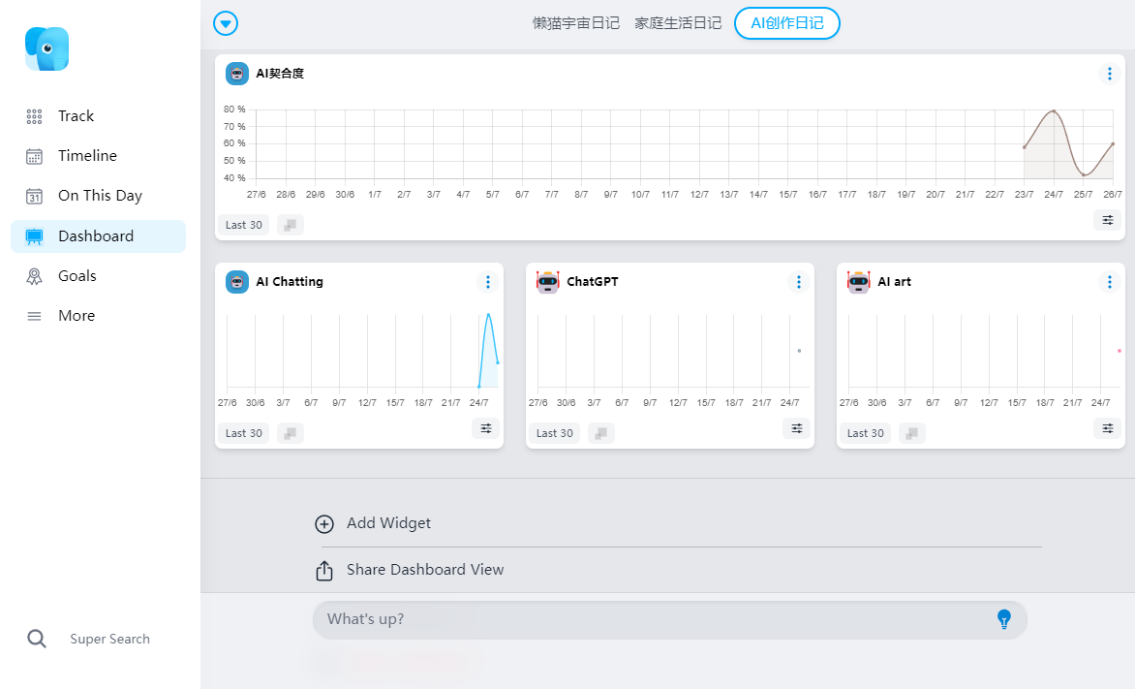1135x689 pixels.
Task: Switch to the 懒猫宇宙日记 tab
Action: [576, 23]
